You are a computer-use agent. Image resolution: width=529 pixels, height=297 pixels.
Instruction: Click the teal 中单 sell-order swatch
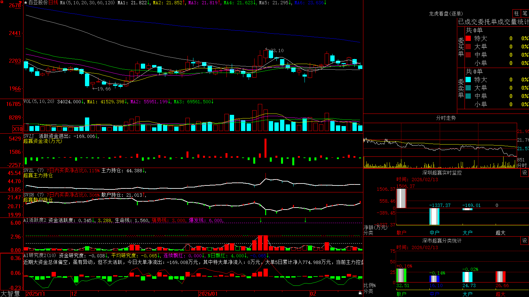pos(468,96)
